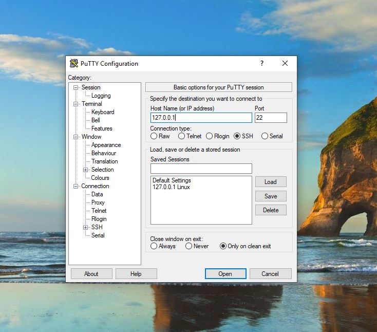Select the Proxy settings category
Screen dimensions: 377x332
[x=98, y=202]
